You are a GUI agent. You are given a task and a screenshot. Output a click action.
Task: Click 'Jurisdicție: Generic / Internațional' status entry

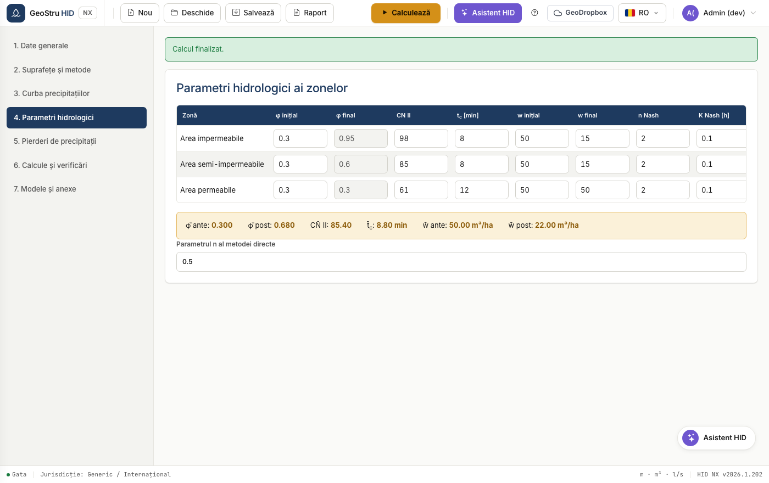tap(105, 474)
